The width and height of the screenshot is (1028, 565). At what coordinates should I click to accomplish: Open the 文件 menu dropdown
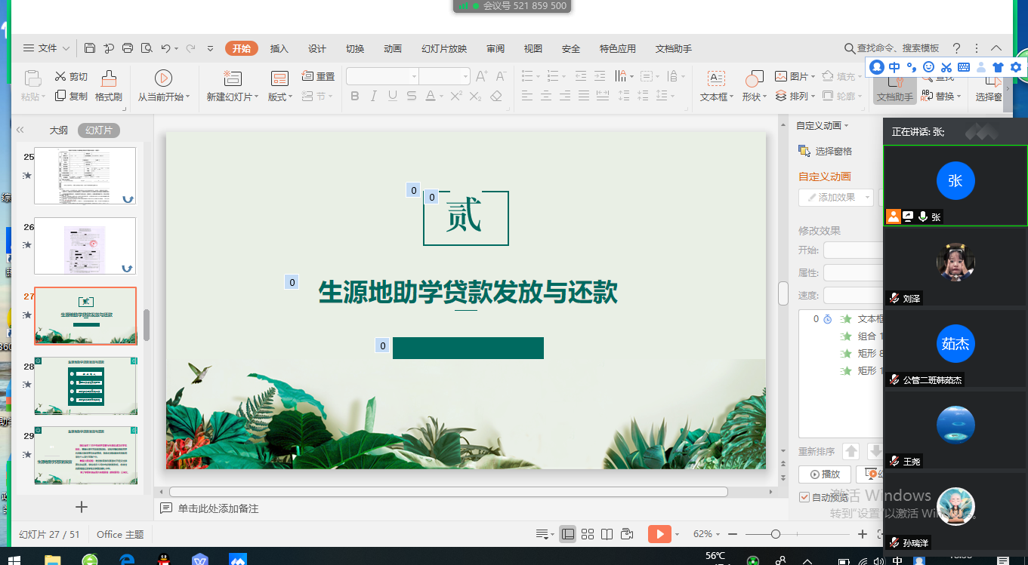click(x=47, y=48)
